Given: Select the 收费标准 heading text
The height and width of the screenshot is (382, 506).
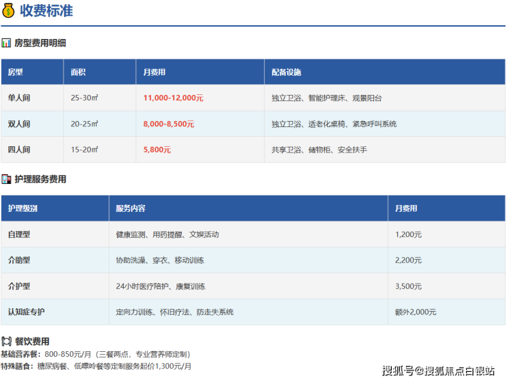Looking at the screenshot, I should (x=46, y=11).
